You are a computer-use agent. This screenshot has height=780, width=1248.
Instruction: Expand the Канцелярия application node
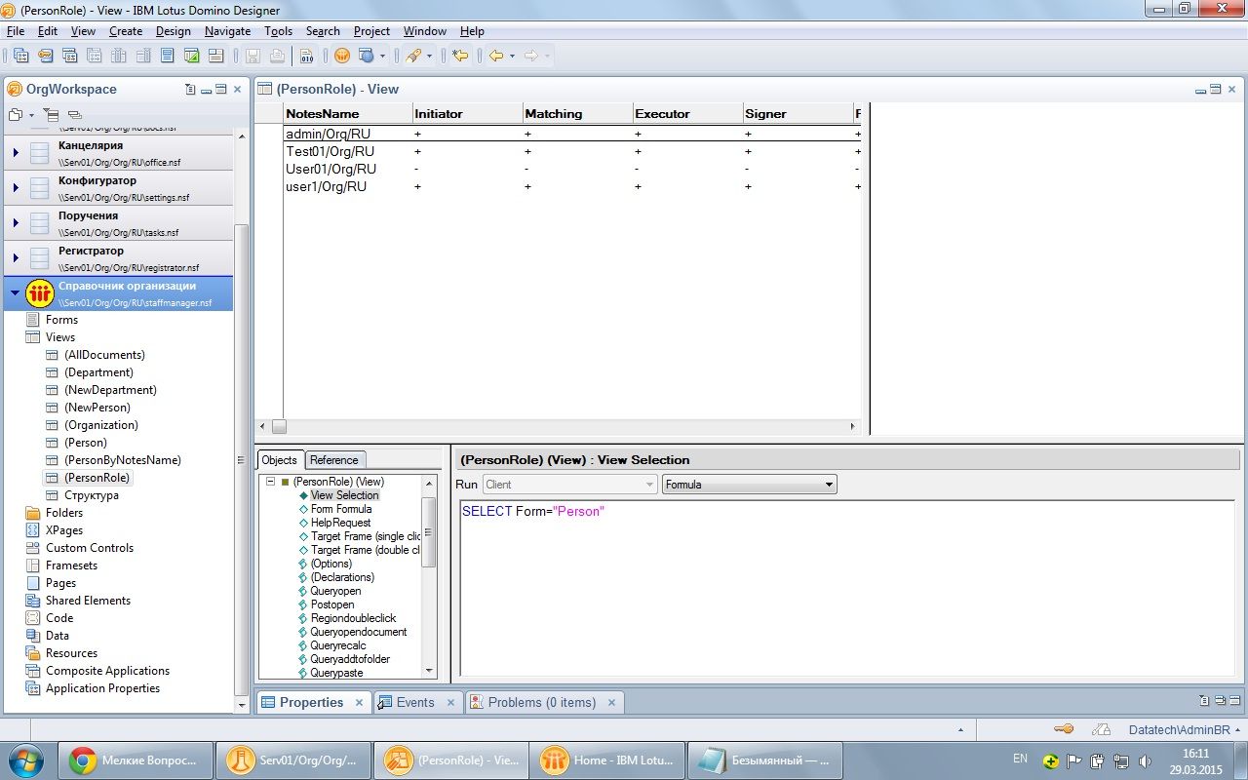(16, 153)
